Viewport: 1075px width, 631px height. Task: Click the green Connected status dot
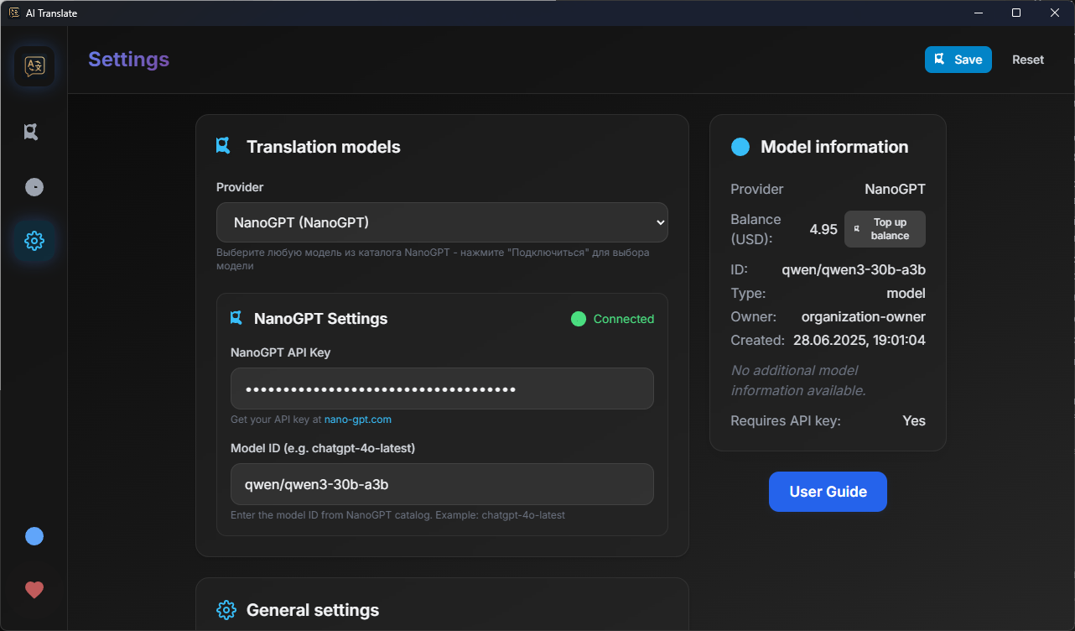click(579, 319)
